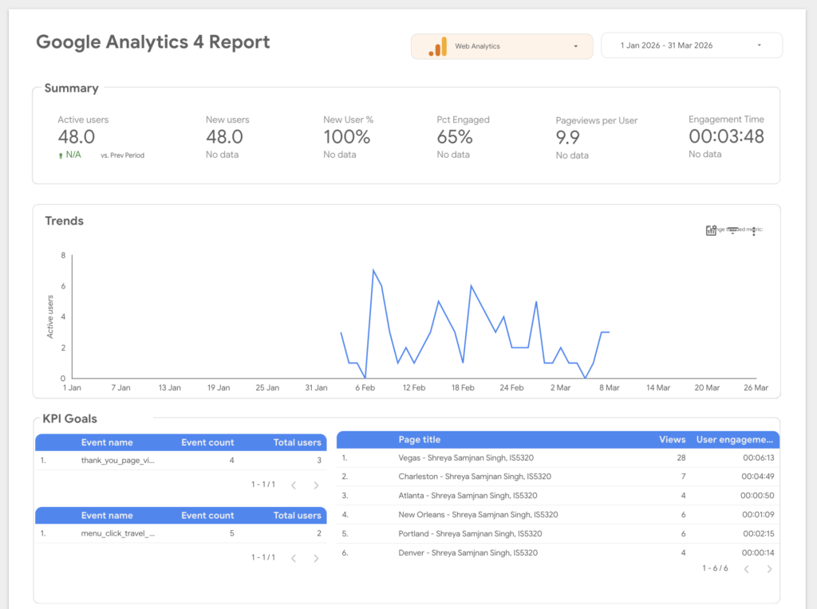Open the three-dot more options menu in Trends

[x=753, y=231]
